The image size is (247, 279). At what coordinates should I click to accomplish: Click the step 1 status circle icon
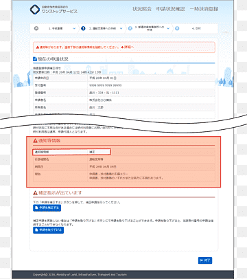point(36,28)
